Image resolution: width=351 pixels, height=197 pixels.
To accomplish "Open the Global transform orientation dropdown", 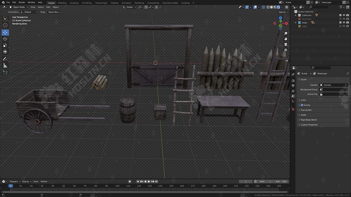I will point(130,7).
